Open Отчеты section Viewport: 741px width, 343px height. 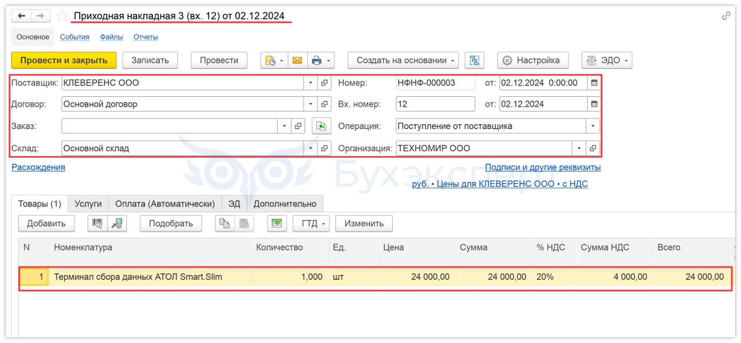point(146,37)
